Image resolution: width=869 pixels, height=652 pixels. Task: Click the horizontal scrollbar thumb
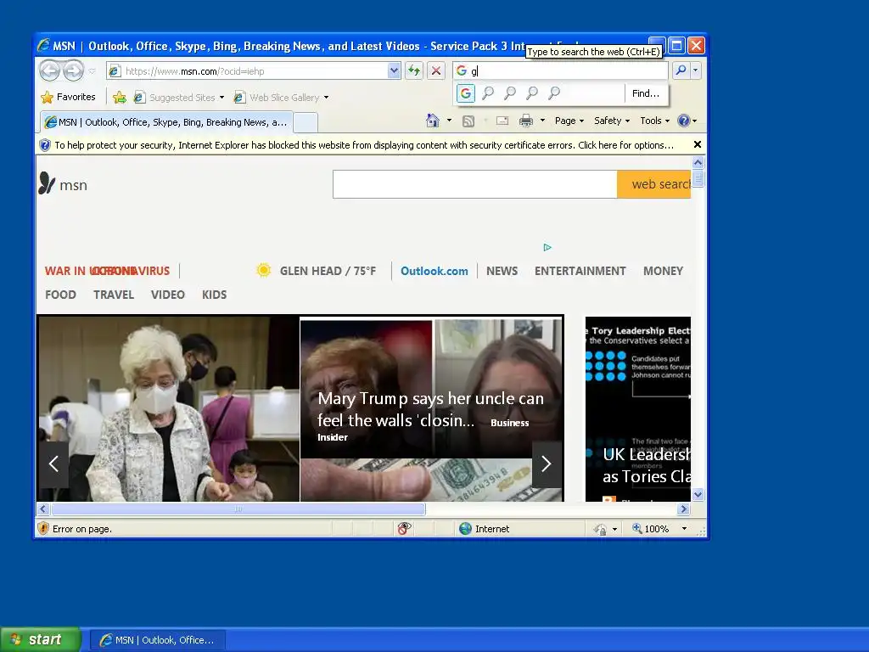click(238, 509)
